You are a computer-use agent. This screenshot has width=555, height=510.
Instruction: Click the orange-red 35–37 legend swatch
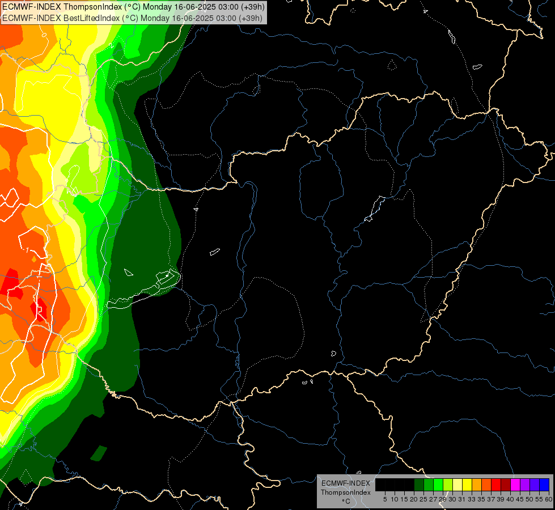click(486, 485)
